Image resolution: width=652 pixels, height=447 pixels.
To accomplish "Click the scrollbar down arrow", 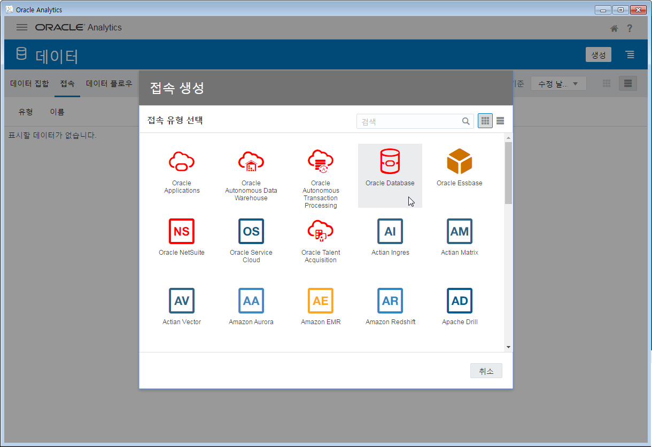I will [508, 347].
